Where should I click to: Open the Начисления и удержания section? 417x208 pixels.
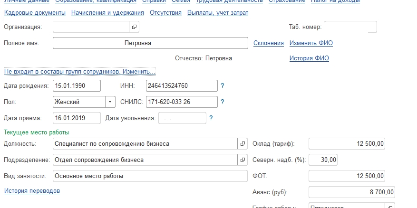click(107, 13)
